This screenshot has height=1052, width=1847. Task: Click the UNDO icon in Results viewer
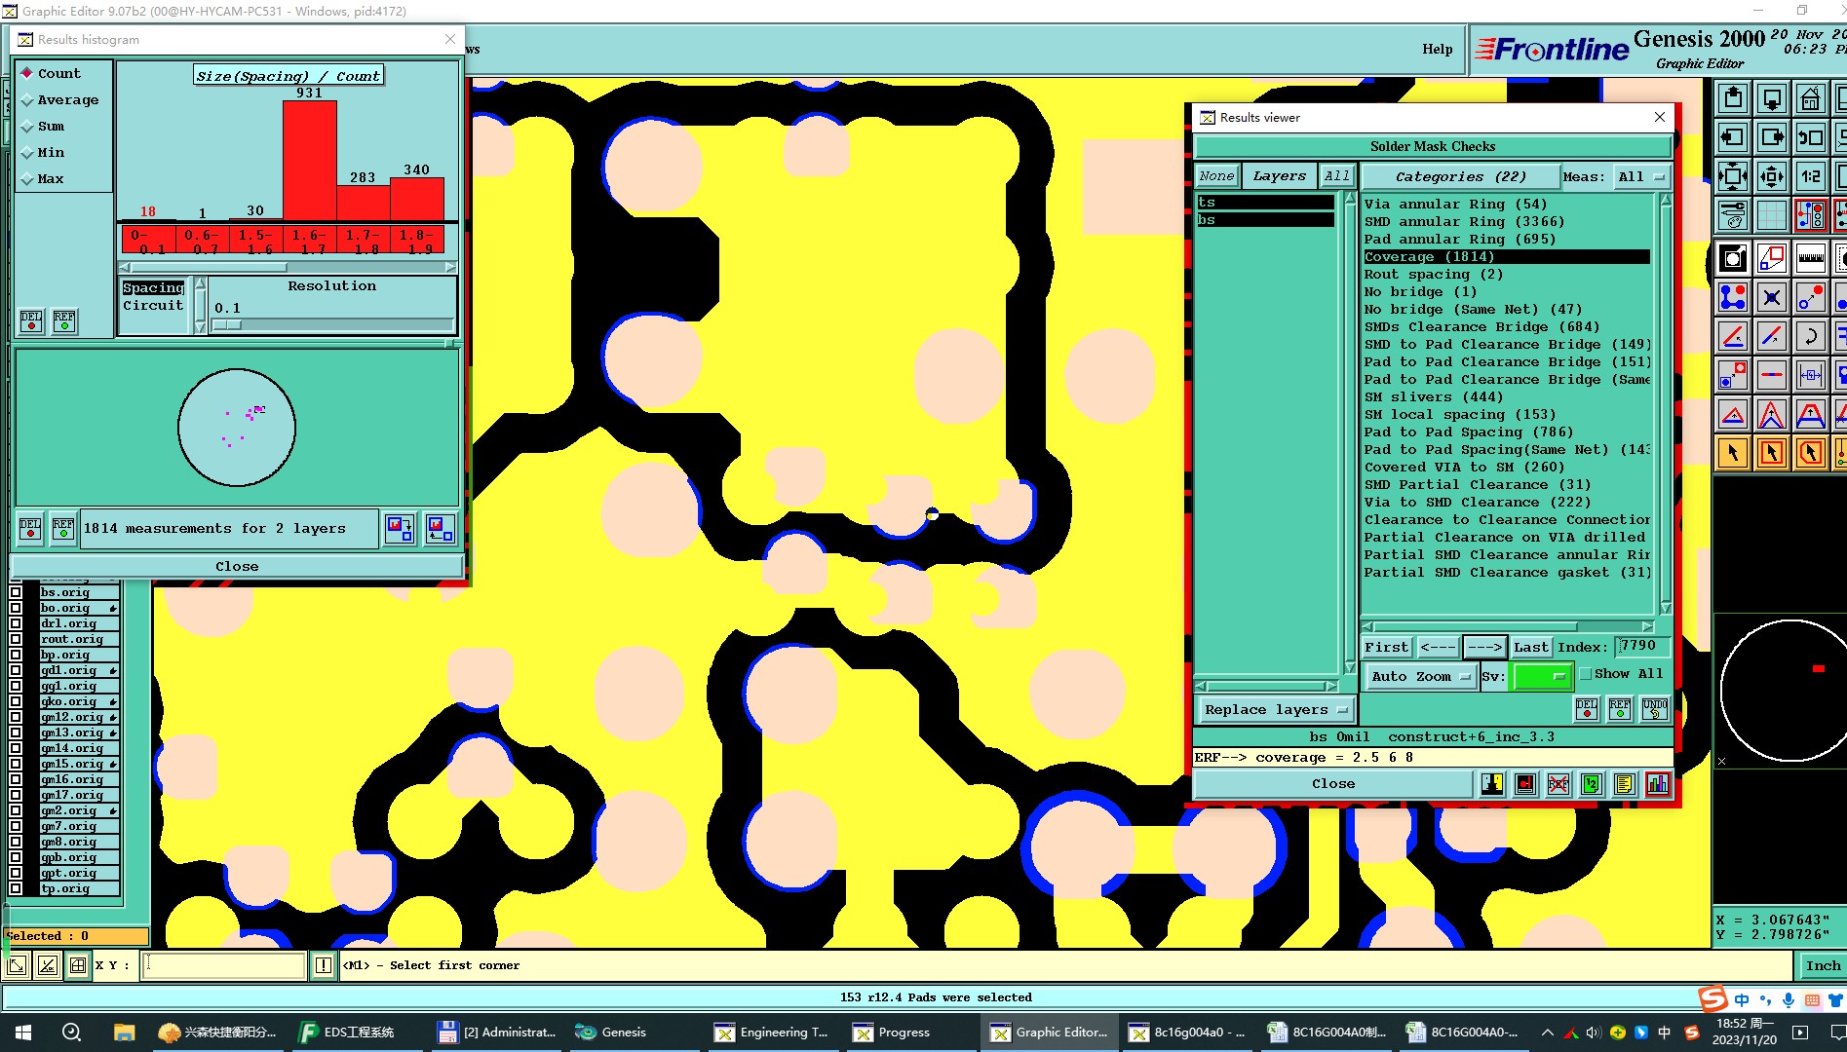[1654, 708]
